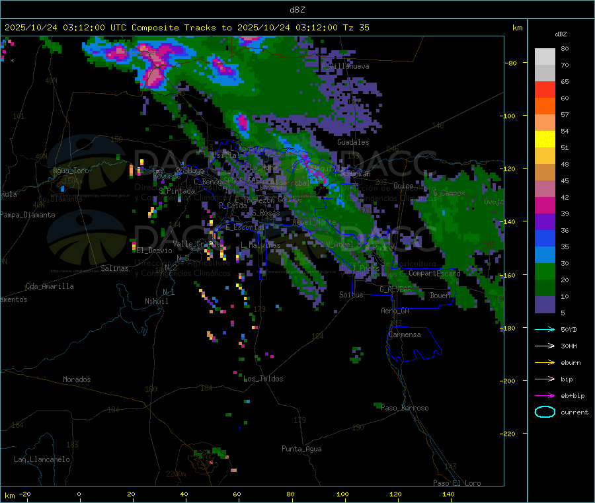The image size is (595, 503).
Task: Click the 'A_Villanueva' map label
Action: pos(346,66)
